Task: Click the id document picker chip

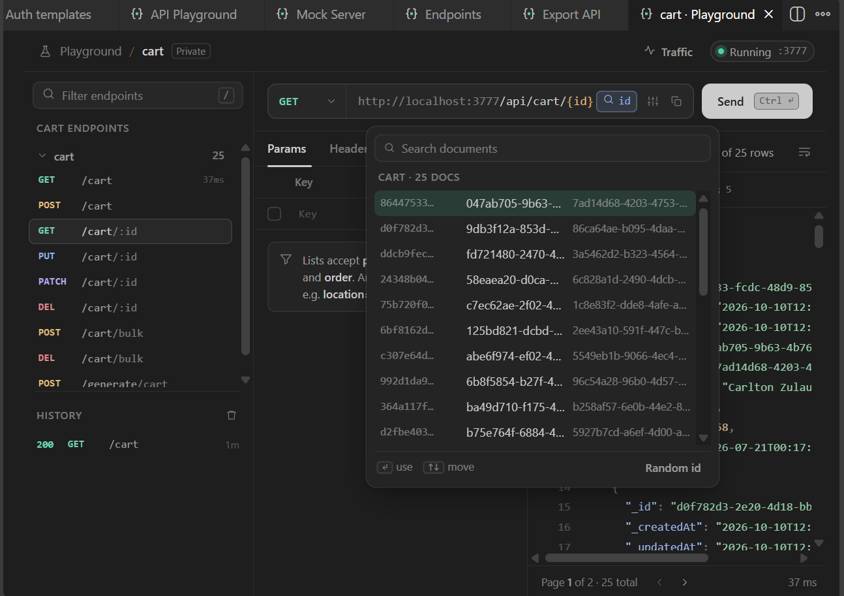Action: click(617, 101)
